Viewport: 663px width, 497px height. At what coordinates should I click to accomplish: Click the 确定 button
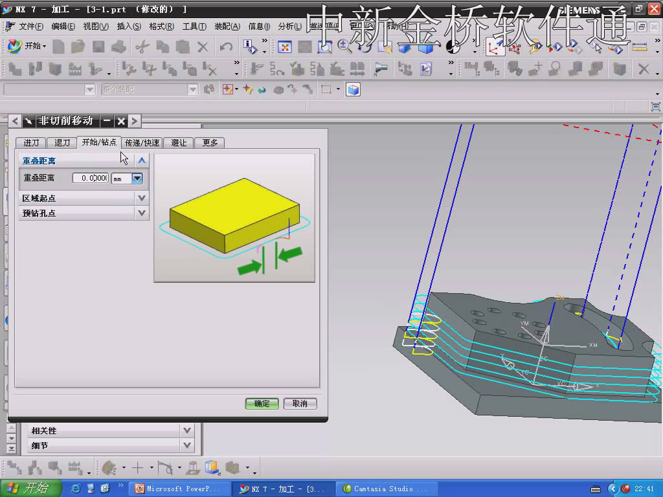262,404
